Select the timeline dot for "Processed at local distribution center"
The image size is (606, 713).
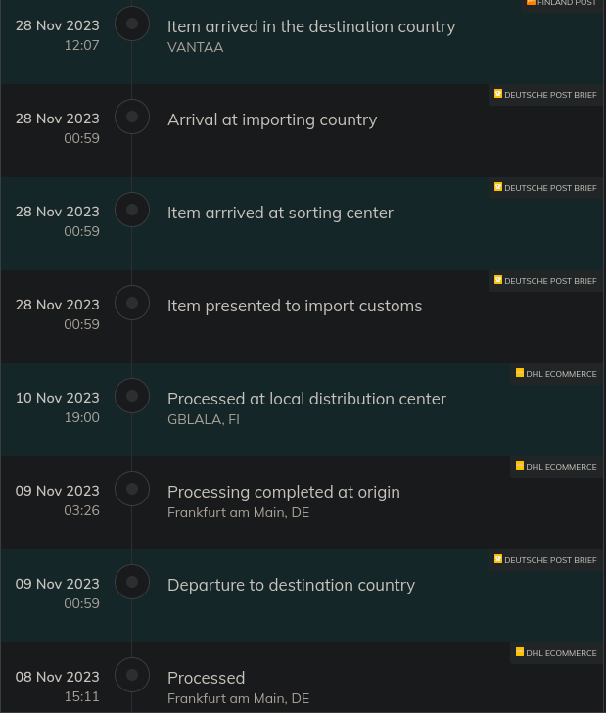(132, 396)
